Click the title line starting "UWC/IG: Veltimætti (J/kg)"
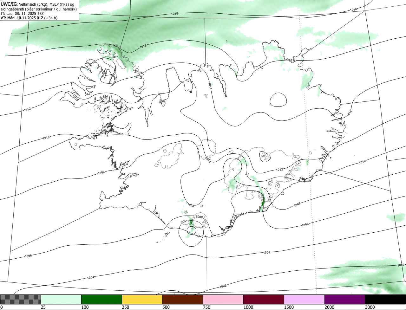 tap(37, 4)
